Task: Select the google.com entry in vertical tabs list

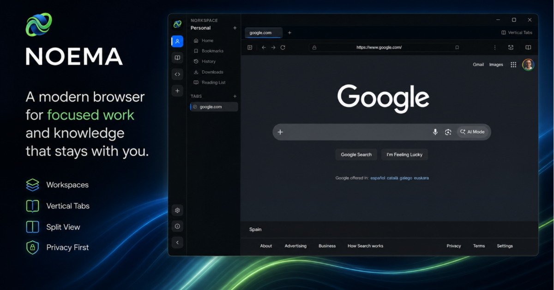Action: pos(214,107)
